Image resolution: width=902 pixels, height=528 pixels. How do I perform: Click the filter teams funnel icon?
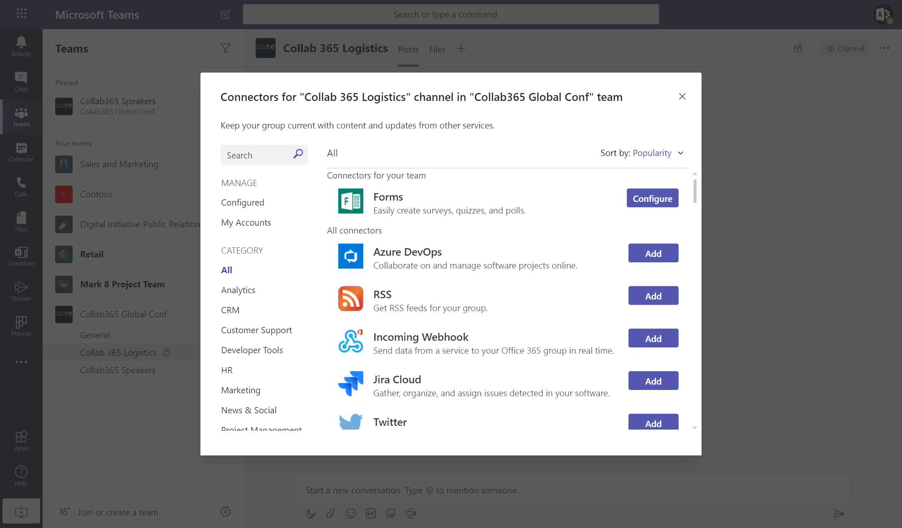tap(225, 48)
